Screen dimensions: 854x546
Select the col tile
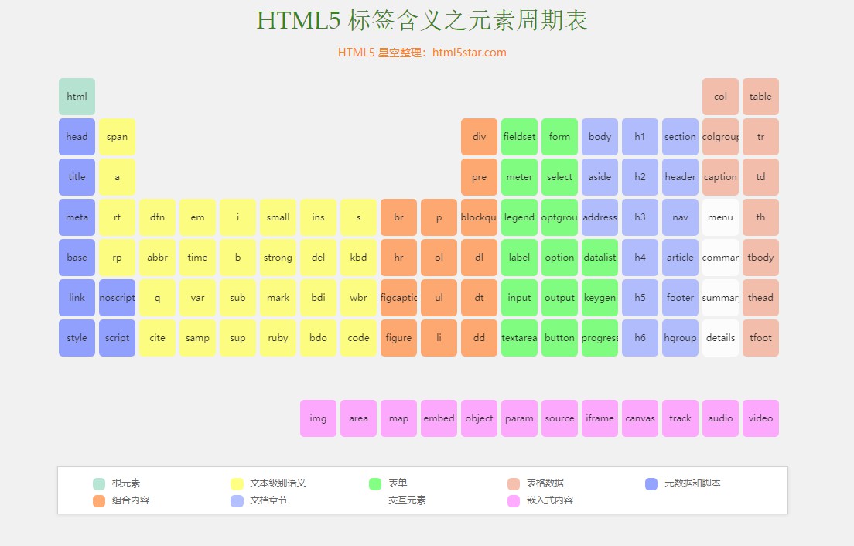click(x=721, y=97)
